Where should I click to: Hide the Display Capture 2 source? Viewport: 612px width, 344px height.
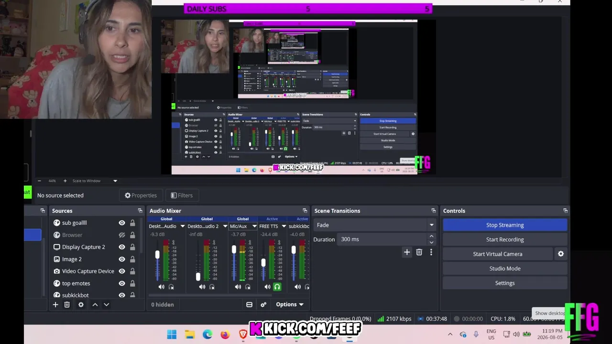coord(122,247)
